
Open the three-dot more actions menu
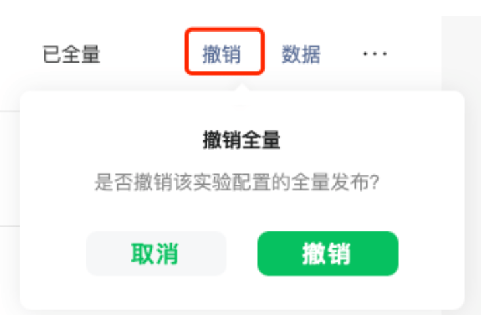click(x=375, y=54)
